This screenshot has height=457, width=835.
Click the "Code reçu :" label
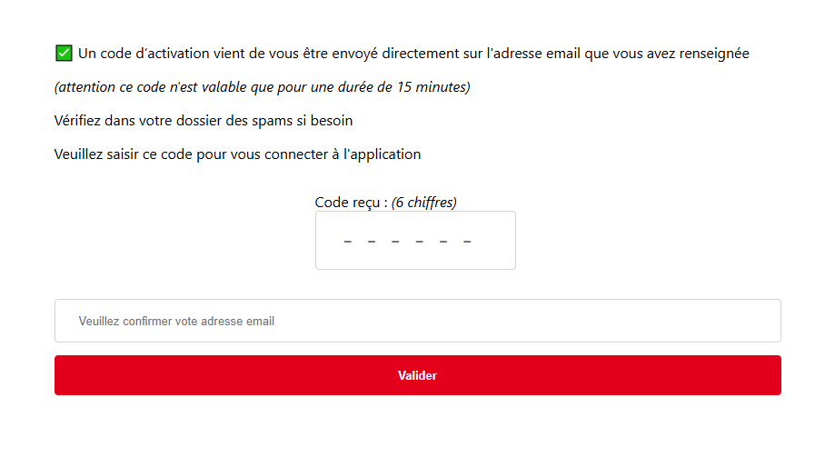pos(351,202)
